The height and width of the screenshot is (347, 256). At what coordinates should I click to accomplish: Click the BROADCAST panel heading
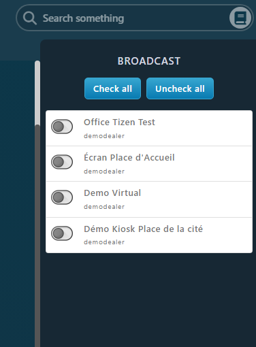click(149, 61)
